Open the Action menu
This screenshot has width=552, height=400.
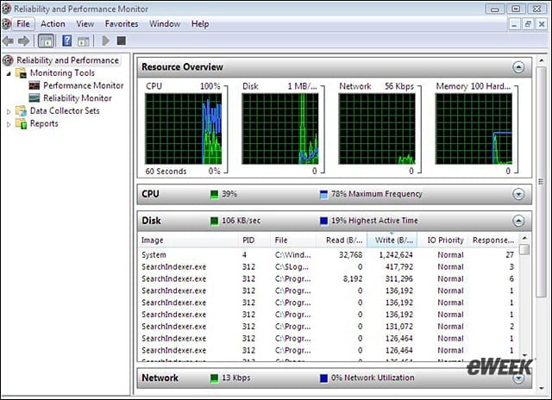(x=53, y=24)
